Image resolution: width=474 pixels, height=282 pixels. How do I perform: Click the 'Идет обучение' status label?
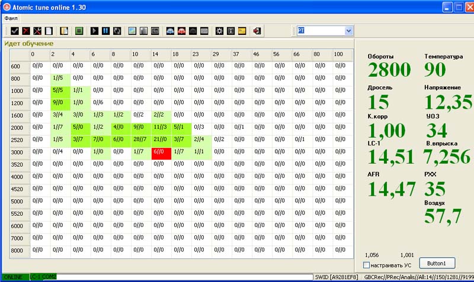pyautogui.click(x=28, y=43)
